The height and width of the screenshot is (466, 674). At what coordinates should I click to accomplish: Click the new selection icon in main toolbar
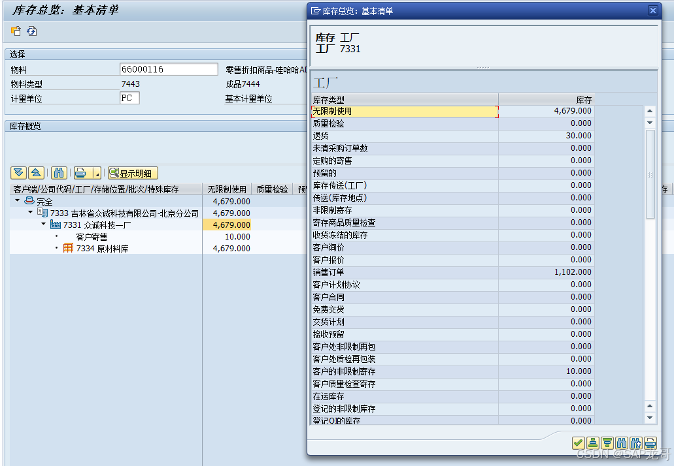16,31
